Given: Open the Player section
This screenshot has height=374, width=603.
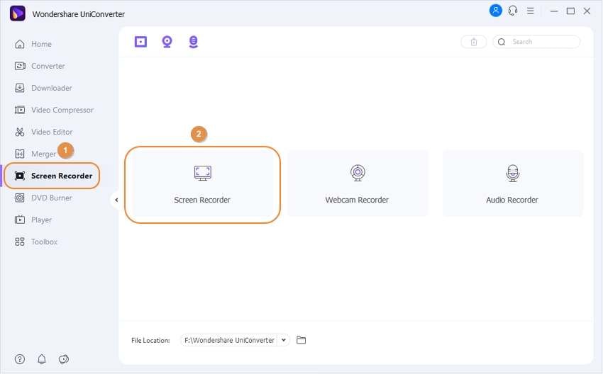Looking at the screenshot, I should pyautogui.click(x=33, y=220).
